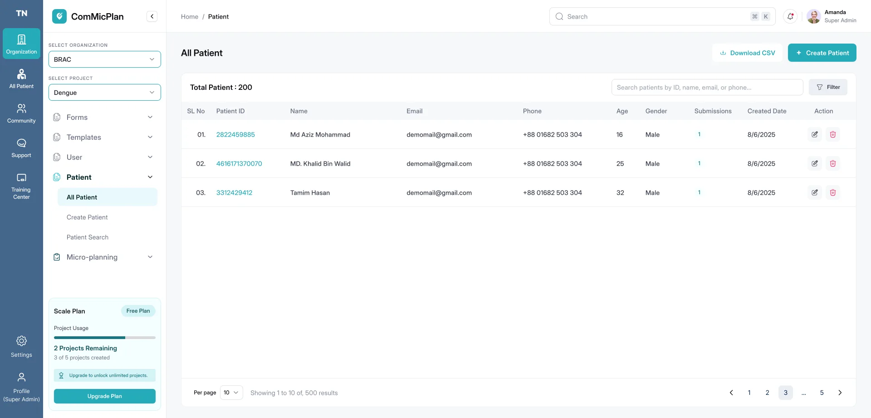Open patient ID 2822459885
This screenshot has width=871, height=418.
click(x=235, y=134)
